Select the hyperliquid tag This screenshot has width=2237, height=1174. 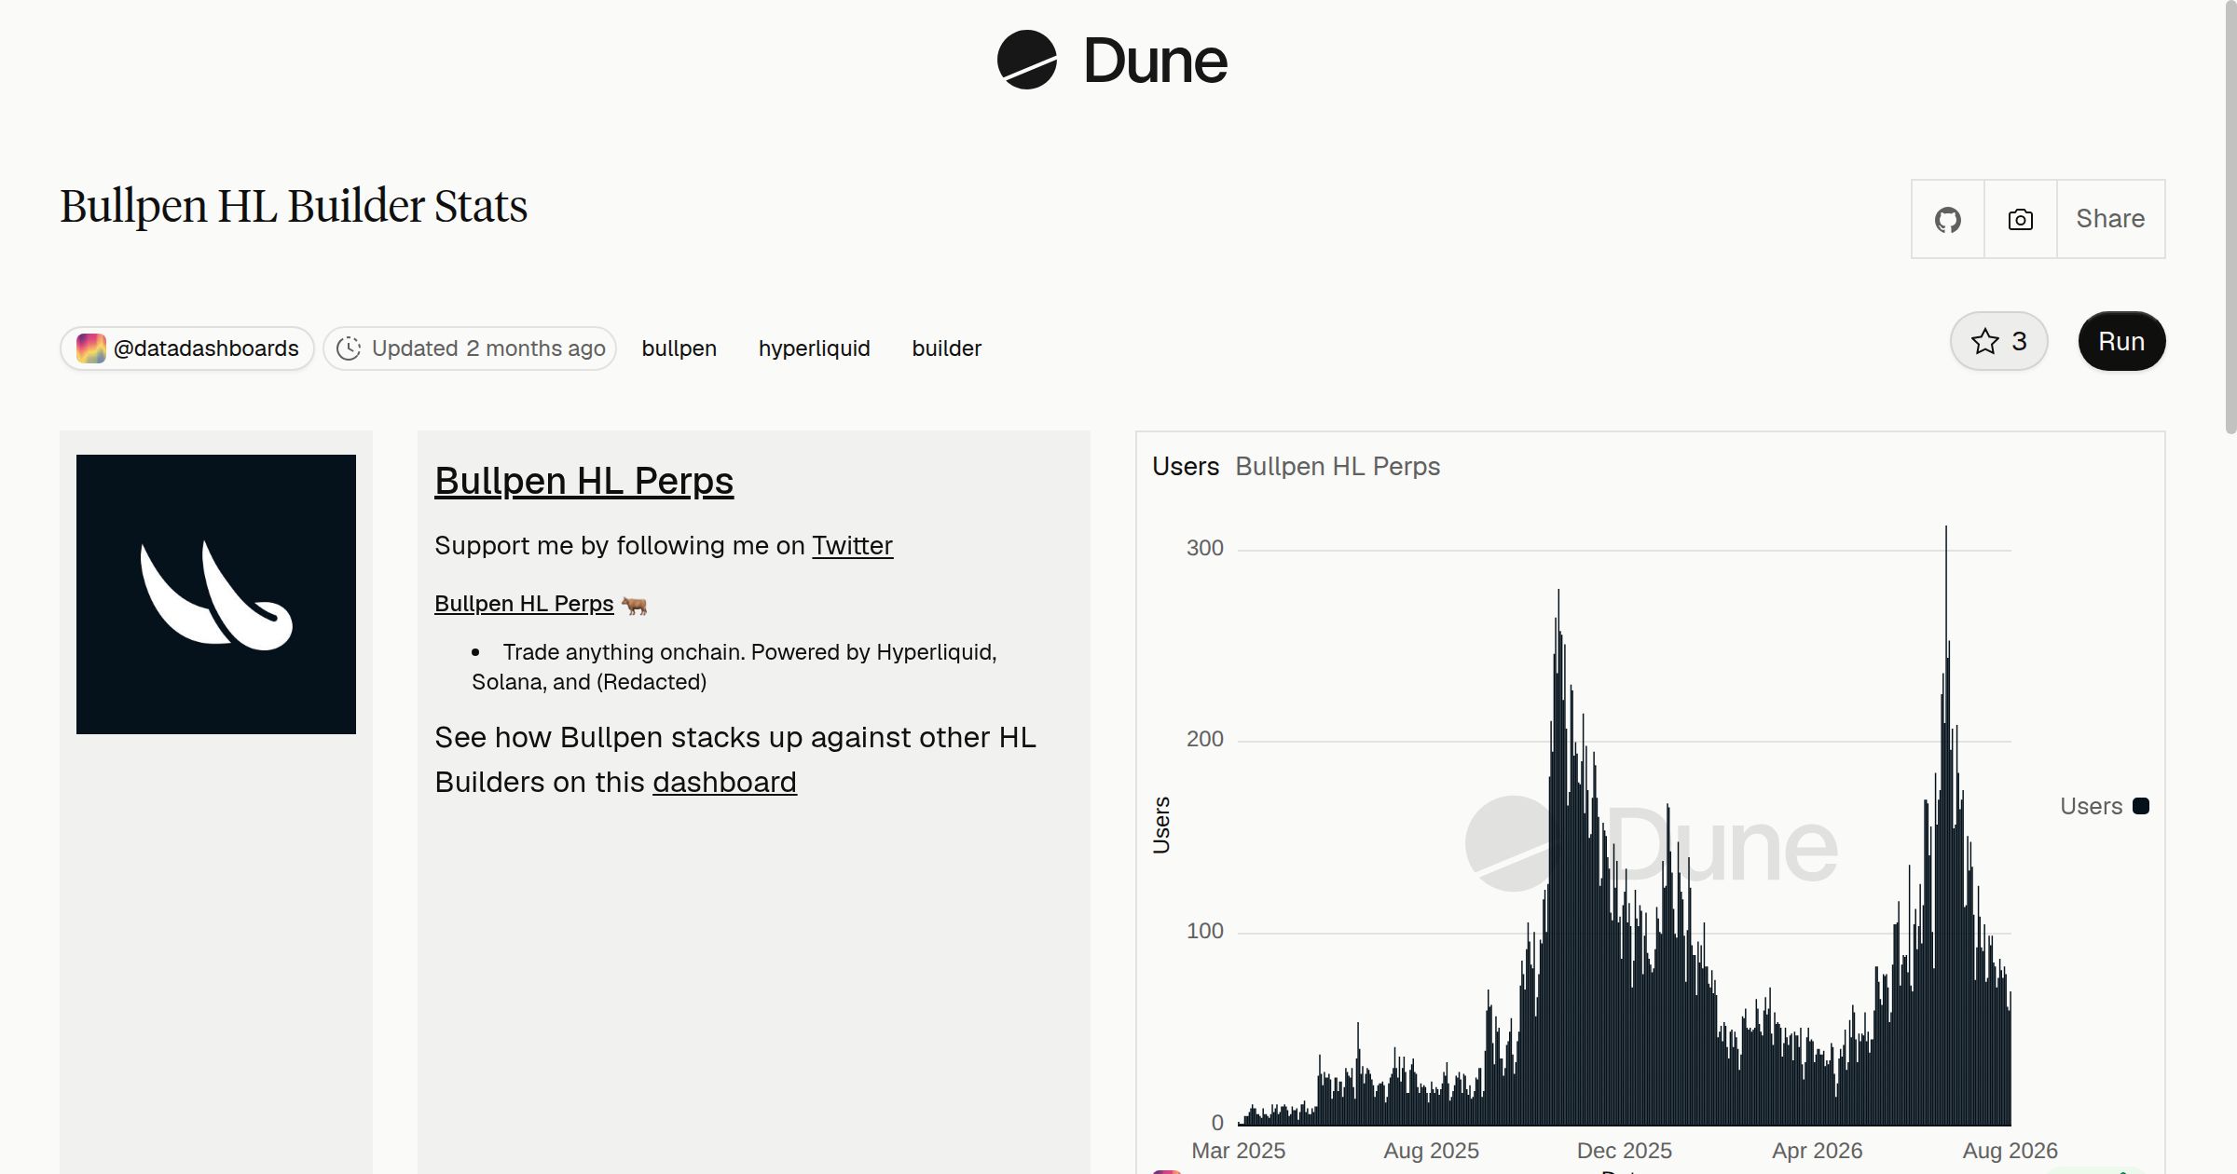[x=815, y=348]
